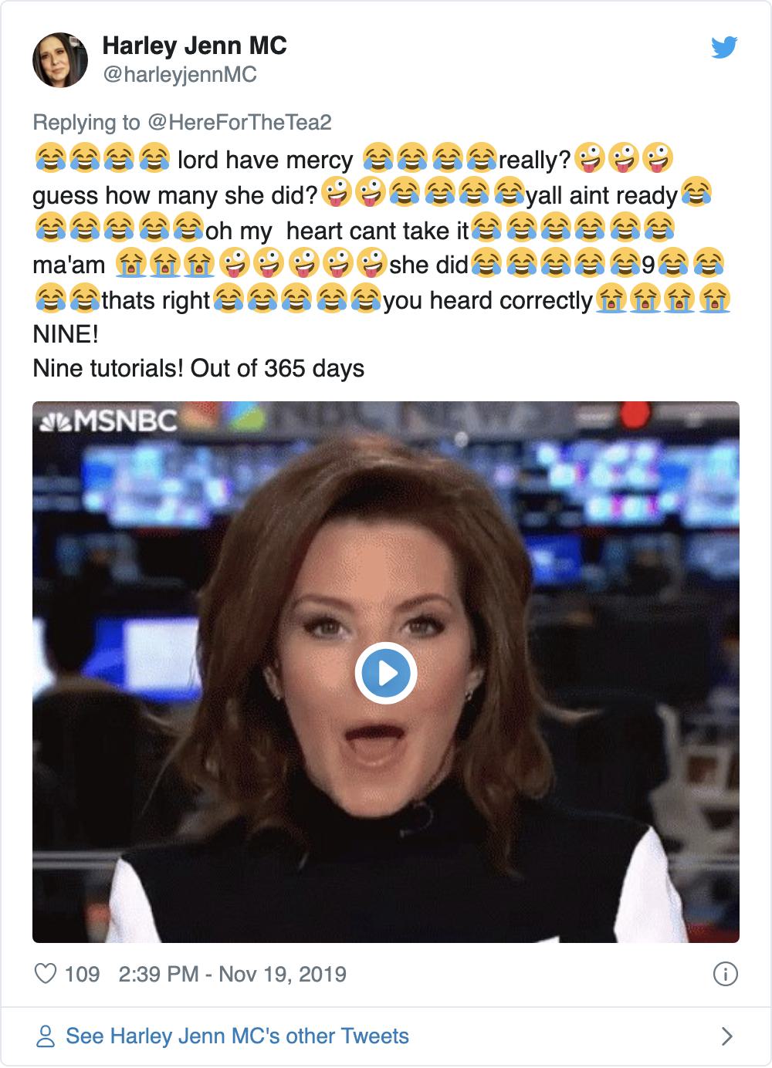Image resolution: width=772 pixels, height=1068 pixels.
Task: Open the Harley Jenn MC display name
Action: coord(195,46)
